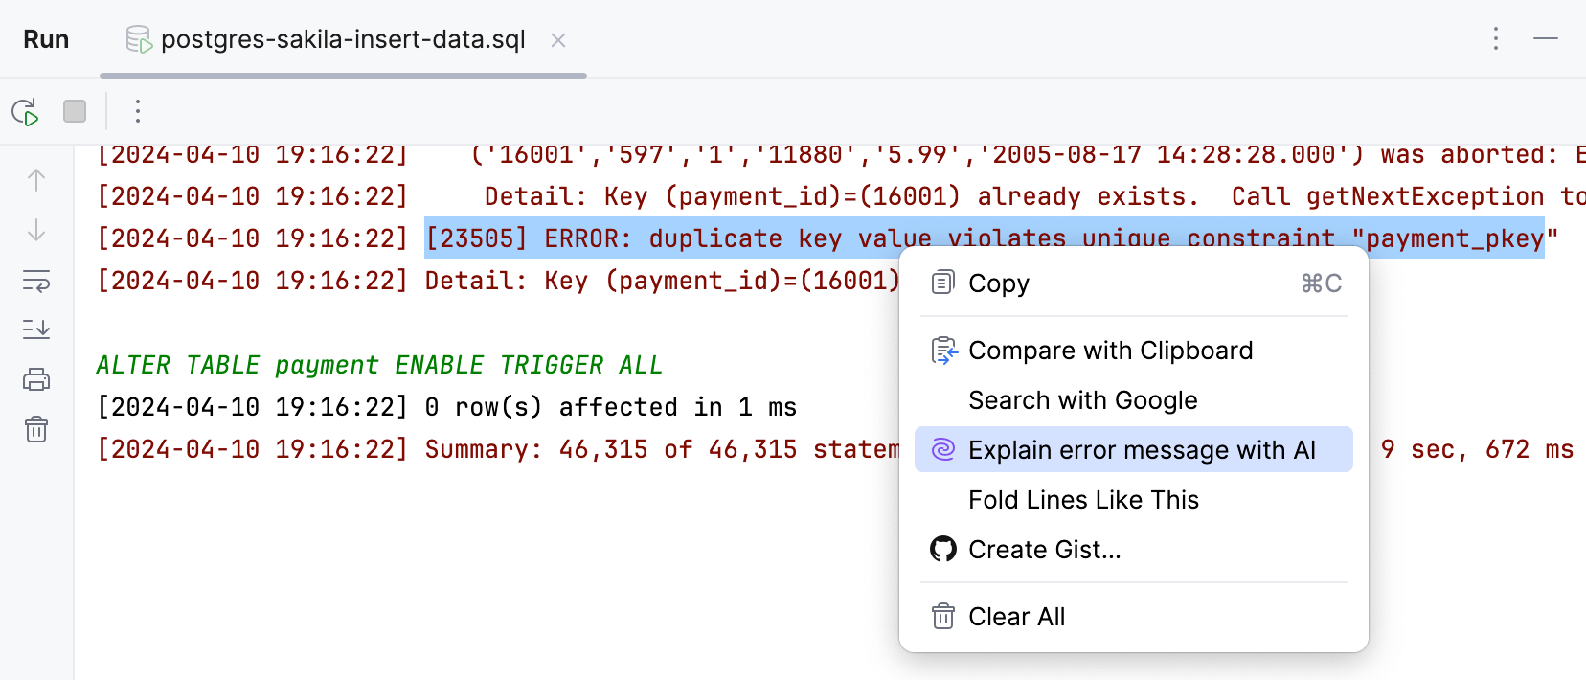This screenshot has height=680, width=1586.
Task: Click the GitHub icon beside Create Gist
Action: point(943,549)
